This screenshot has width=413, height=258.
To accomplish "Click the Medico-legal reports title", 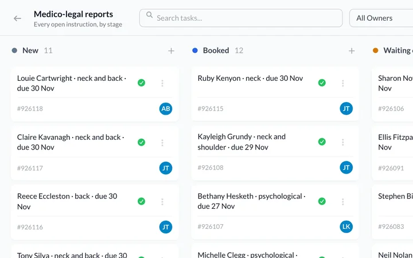I will (x=73, y=14).
